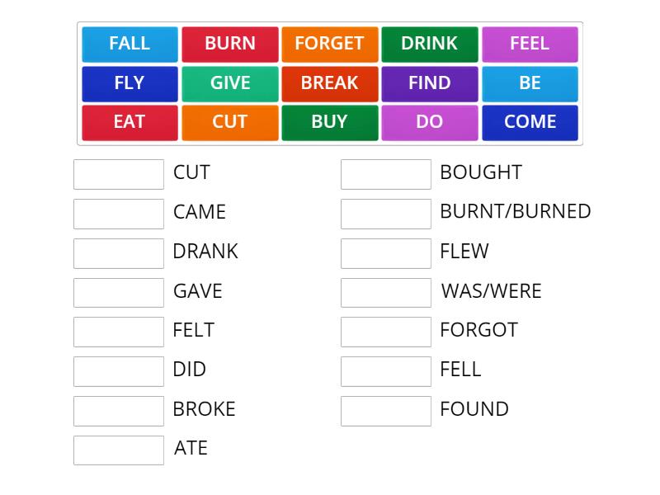660x495 pixels.
Task: Click the answer slot beside BOUGHT
Action: pyautogui.click(x=385, y=173)
